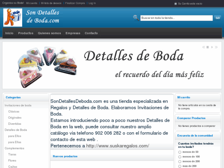The image size is (224, 168).
Task: Open the suskaregalos.com link
Action: pos(118,146)
